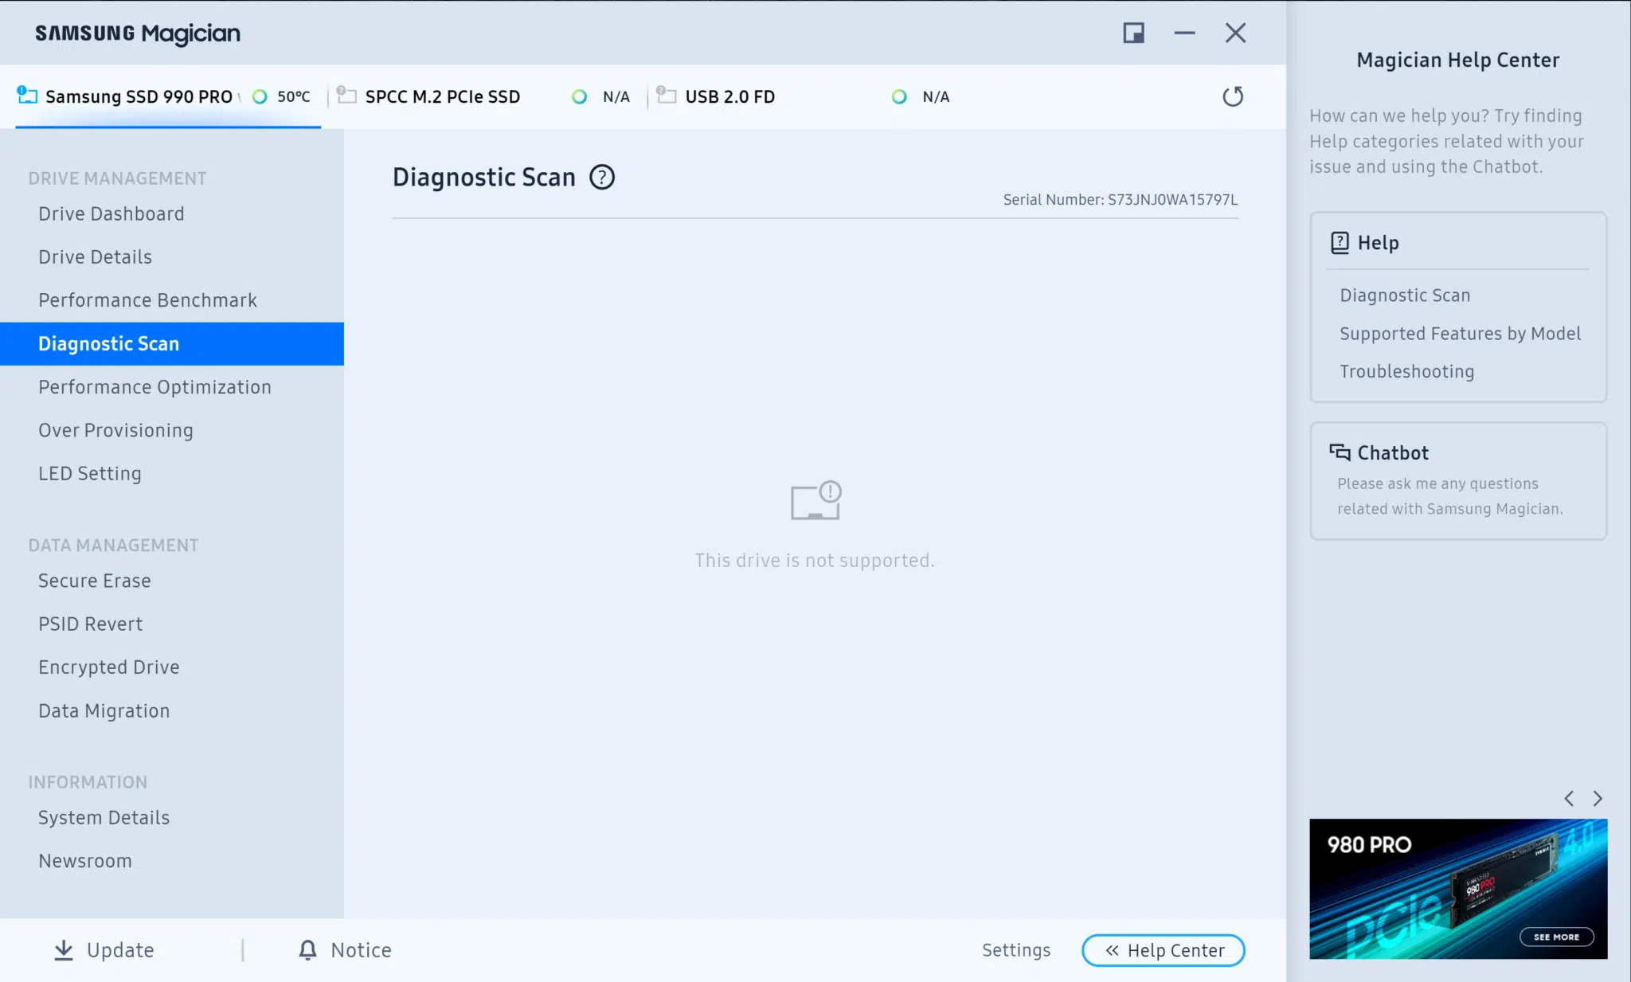Screen dimensions: 1631x982
Task: Open the 980 PRO advertisement banner
Action: (1458, 889)
